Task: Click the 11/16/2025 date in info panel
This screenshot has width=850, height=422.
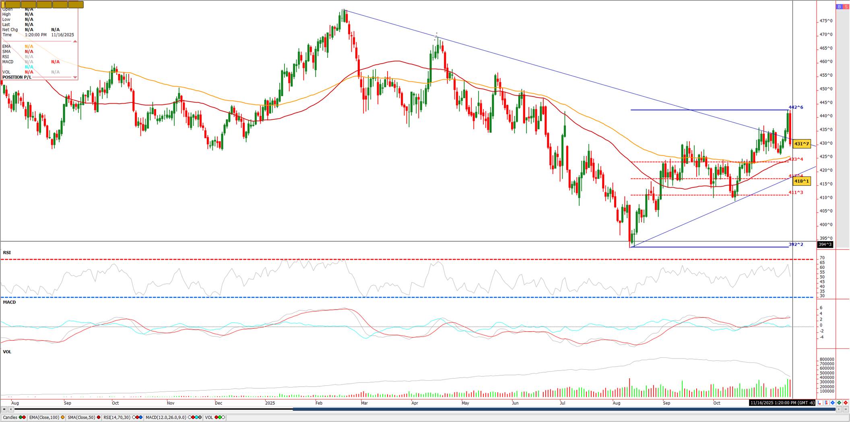Action: 62,35
